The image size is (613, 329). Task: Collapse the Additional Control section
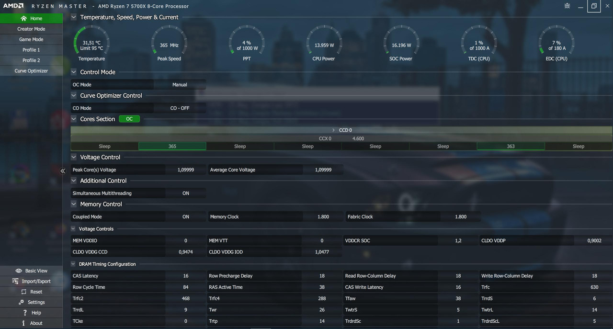point(74,181)
